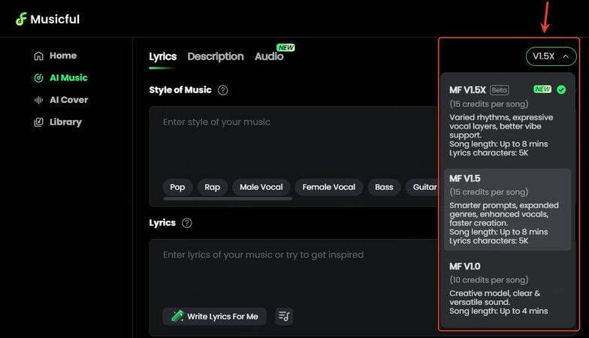Screen dimensions: 589x338
Task: Add the Rap style tag
Action: pyautogui.click(x=212, y=187)
